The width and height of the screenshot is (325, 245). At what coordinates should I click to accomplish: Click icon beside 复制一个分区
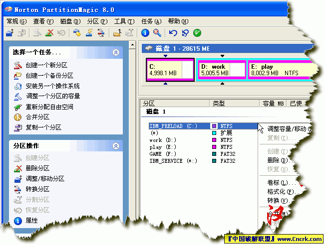(18, 127)
